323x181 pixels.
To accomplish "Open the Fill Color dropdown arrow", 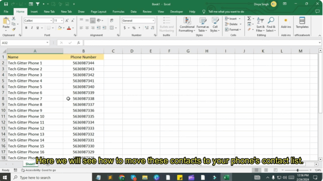I will coord(64,28).
